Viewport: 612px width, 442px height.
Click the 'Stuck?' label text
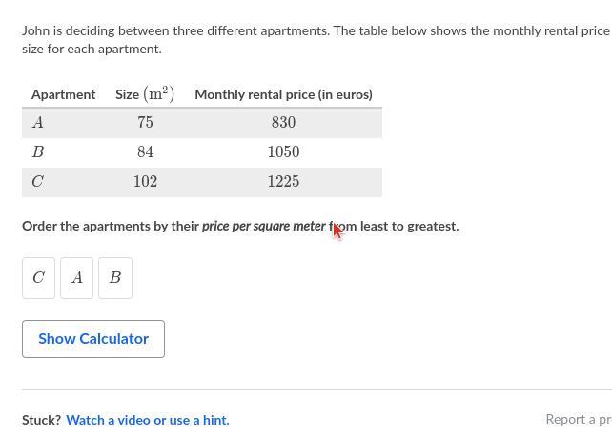coord(42,420)
